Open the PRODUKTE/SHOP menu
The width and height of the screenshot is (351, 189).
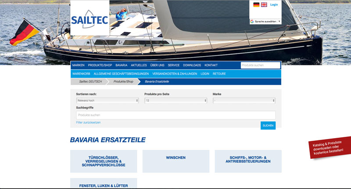coord(100,65)
